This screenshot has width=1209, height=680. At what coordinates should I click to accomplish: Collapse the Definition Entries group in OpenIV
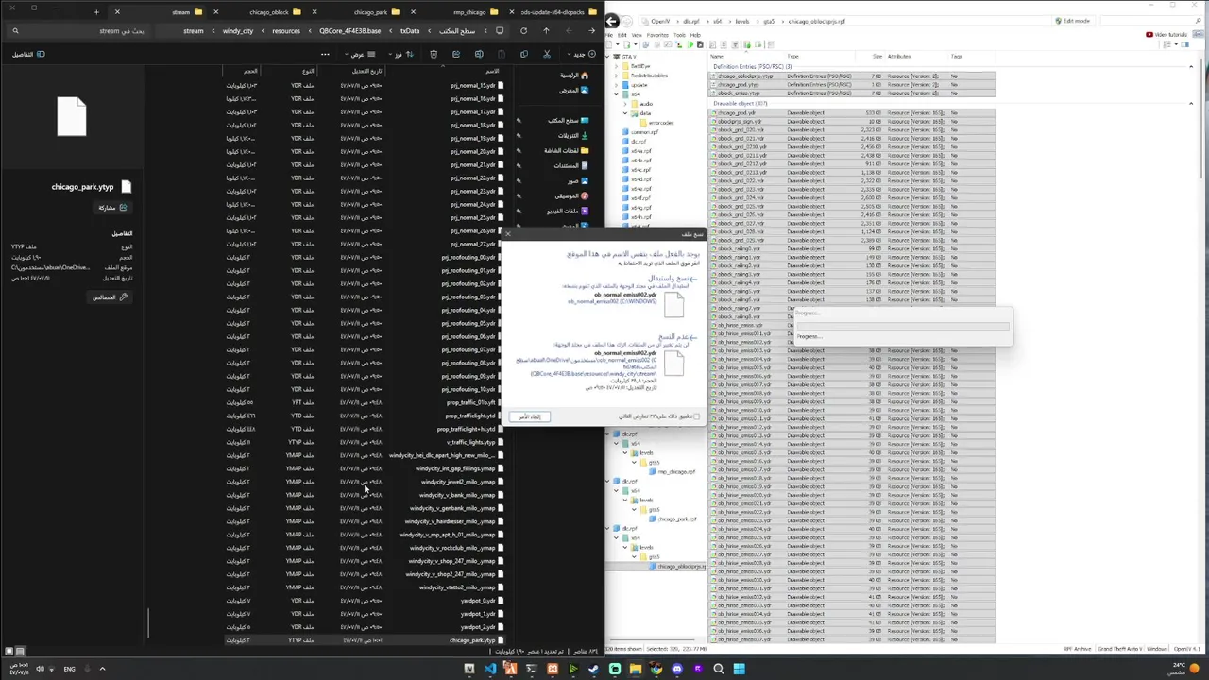click(1191, 67)
